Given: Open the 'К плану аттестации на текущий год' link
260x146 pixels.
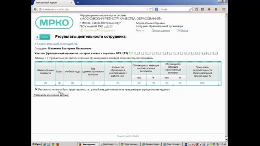Looking at the screenshot, I should tap(57, 43).
